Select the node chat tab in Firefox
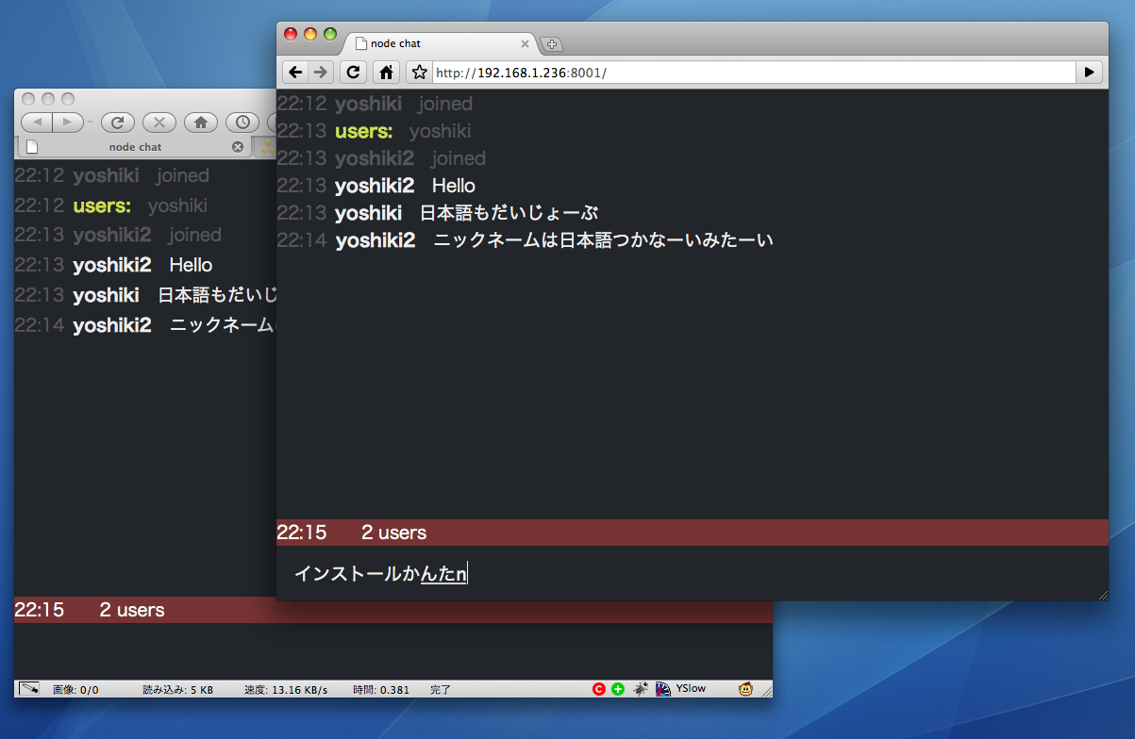1135x739 pixels. coord(135,147)
